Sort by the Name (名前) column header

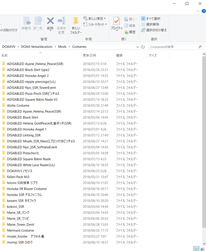(41, 55)
